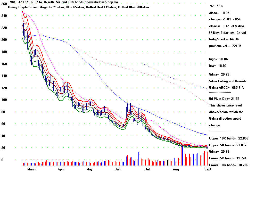Select the 9/ 6/ 16 date in the info panel

pos(216,6)
